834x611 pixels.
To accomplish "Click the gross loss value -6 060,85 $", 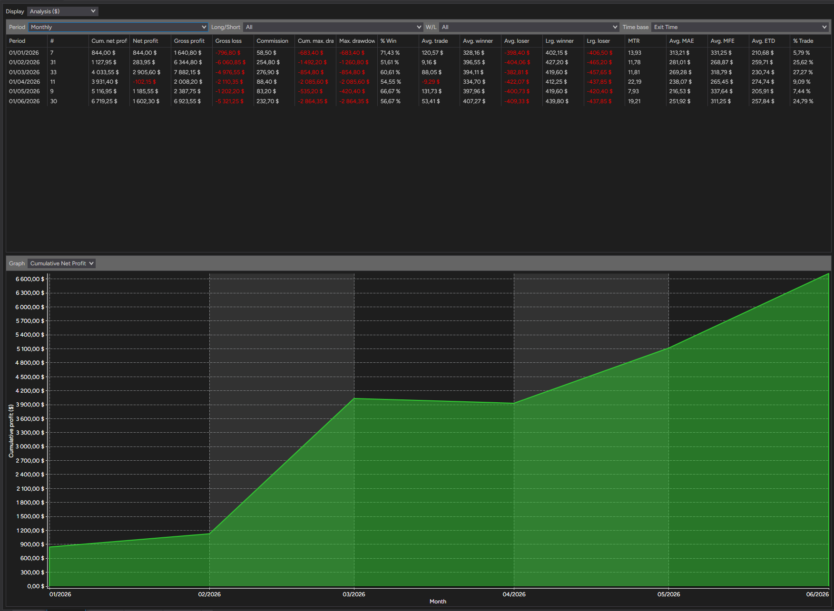I will click(x=231, y=62).
